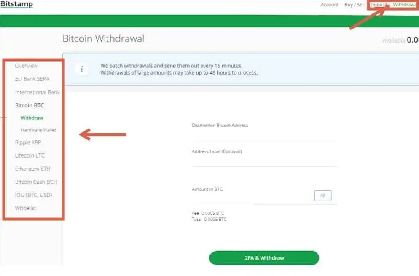Focus the Destination Bitcoin Address field
Screen dimensions: 419x276
pyautogui.click(x=264, y=135)
